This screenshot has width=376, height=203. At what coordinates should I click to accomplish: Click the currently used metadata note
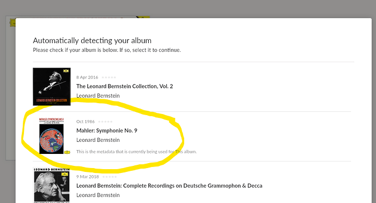[x=136, y=152]
